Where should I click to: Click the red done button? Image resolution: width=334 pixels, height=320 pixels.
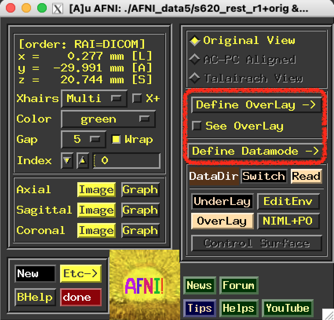tap(80, 297)
